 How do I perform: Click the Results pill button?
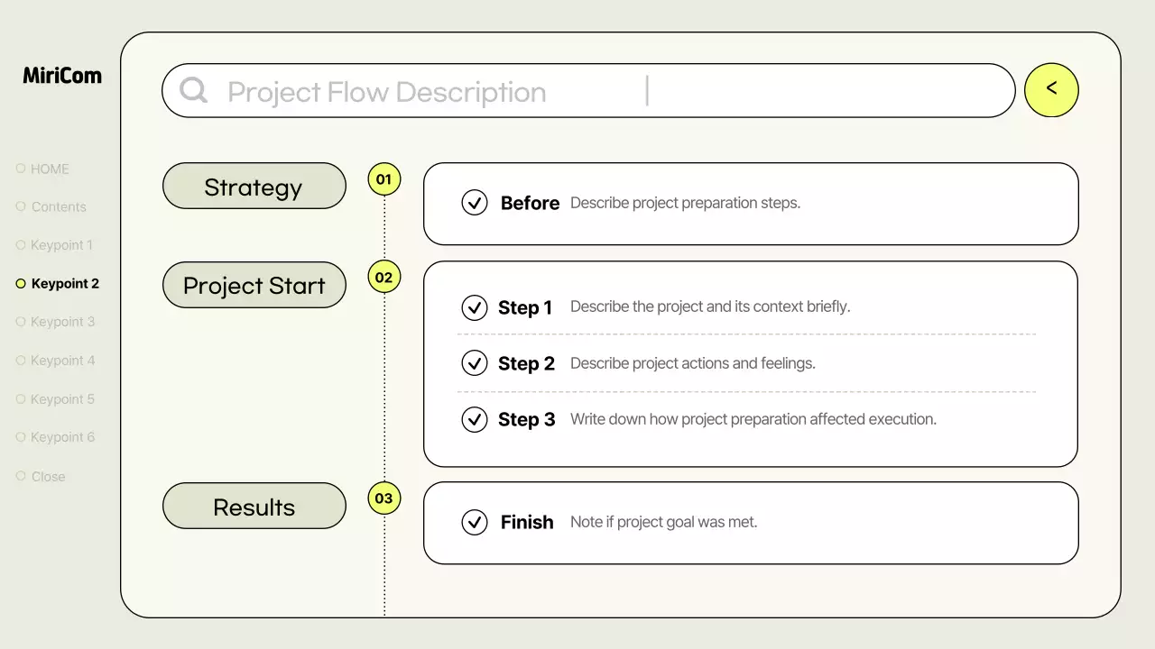click(x=254, y=507)
